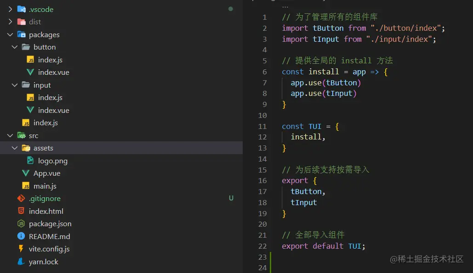Open index.js in the input folder
Image resolution: width=473 pixels, height=273 pixels.
50,98
